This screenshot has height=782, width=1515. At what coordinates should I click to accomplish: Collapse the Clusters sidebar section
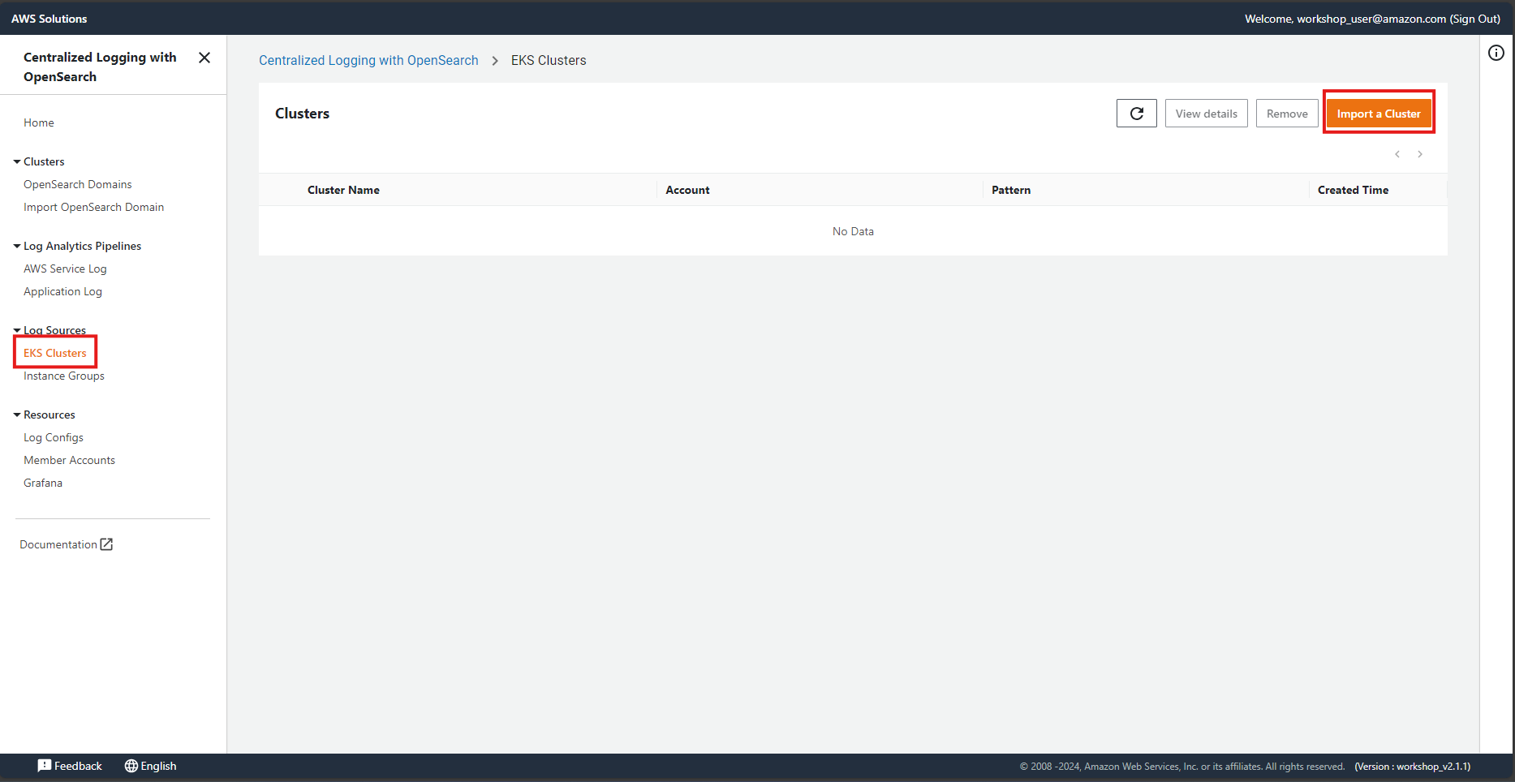pos(17,162)
